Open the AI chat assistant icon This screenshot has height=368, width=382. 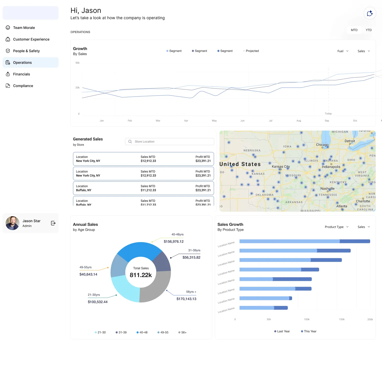[370, 13]
